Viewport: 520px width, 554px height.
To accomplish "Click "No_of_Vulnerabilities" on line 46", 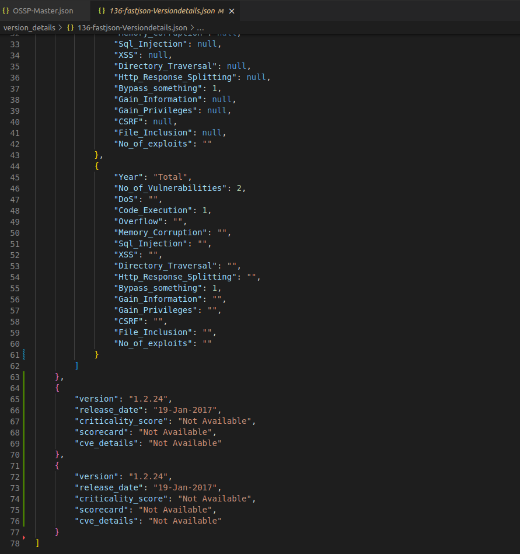I will tap(170, 188).
